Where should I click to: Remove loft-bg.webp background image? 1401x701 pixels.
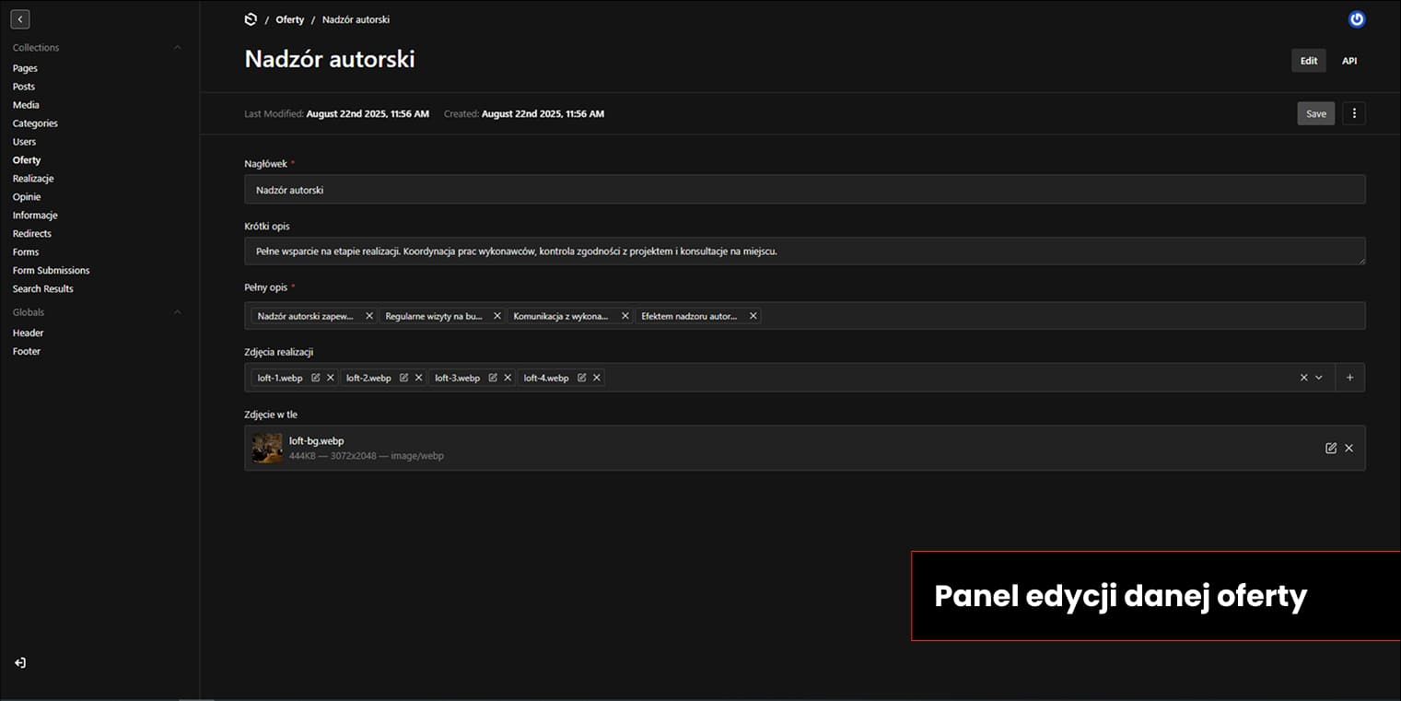[1348, 448]
